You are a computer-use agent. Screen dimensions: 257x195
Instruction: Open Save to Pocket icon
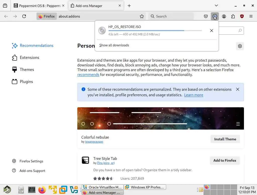[206, 16]
